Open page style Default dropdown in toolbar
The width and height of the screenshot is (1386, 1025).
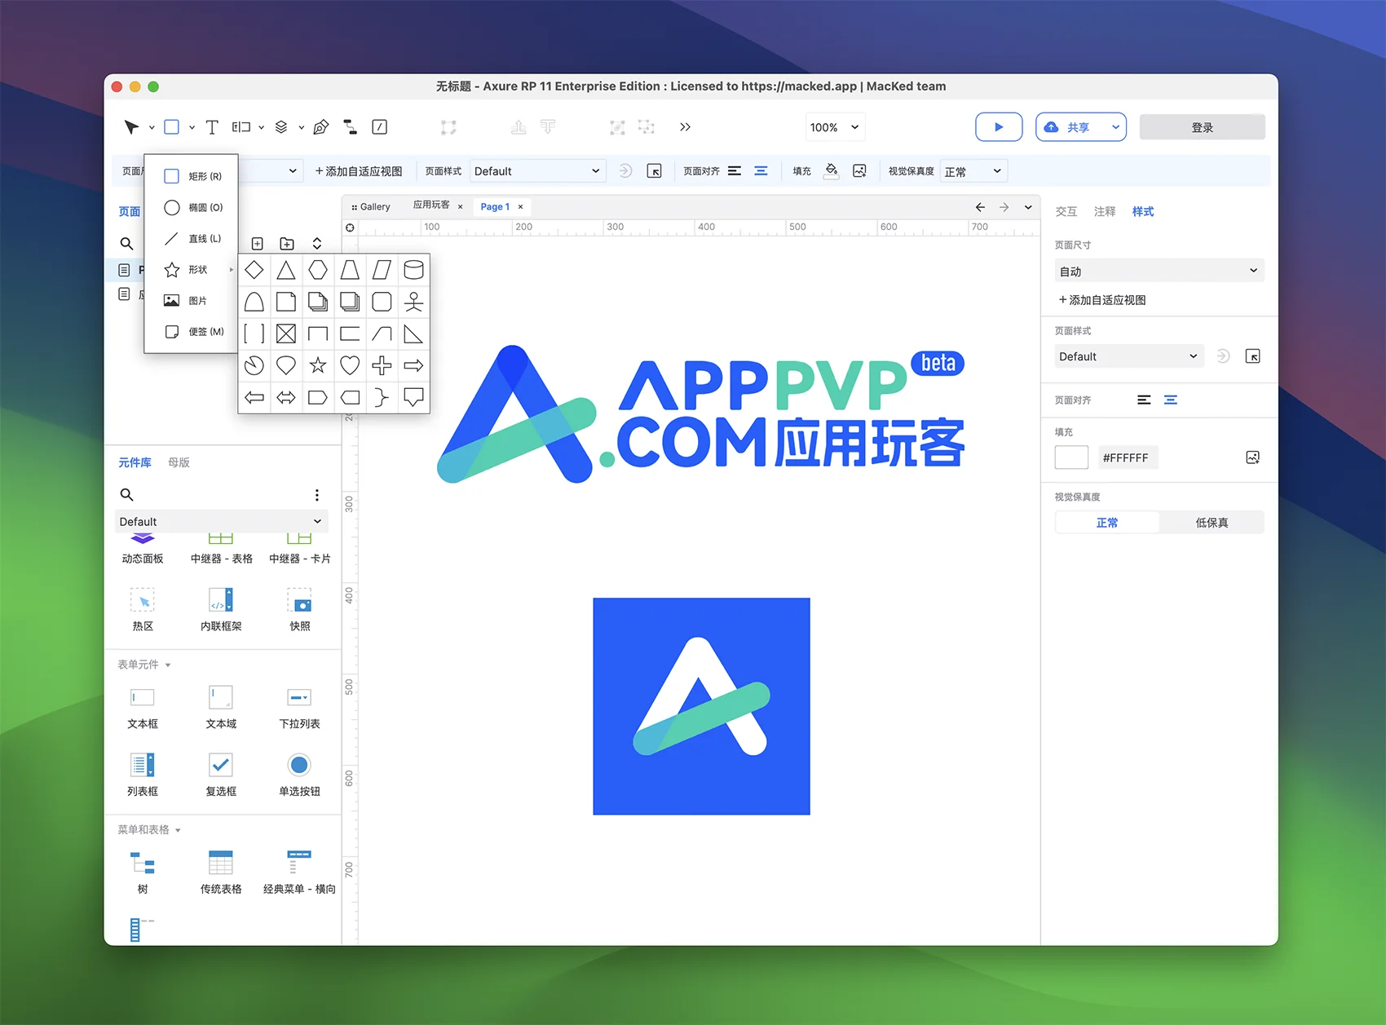(538, 171)
